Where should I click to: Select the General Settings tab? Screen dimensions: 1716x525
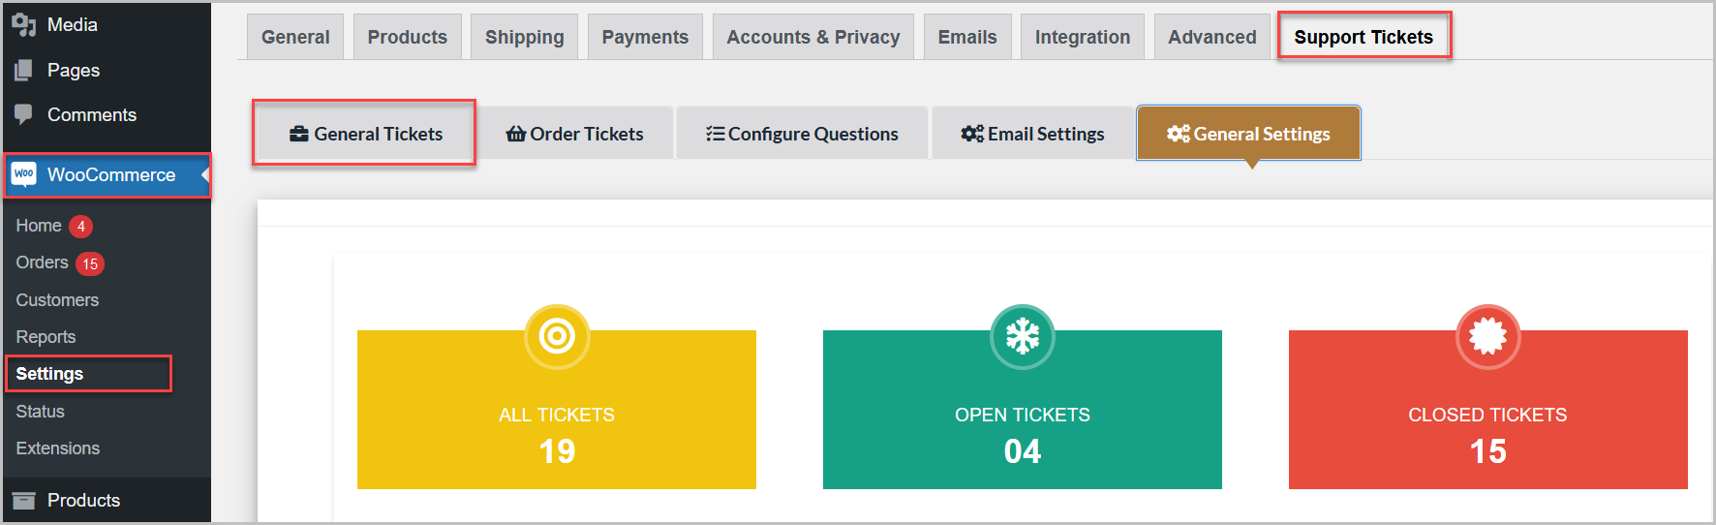tap(1248, 133)
